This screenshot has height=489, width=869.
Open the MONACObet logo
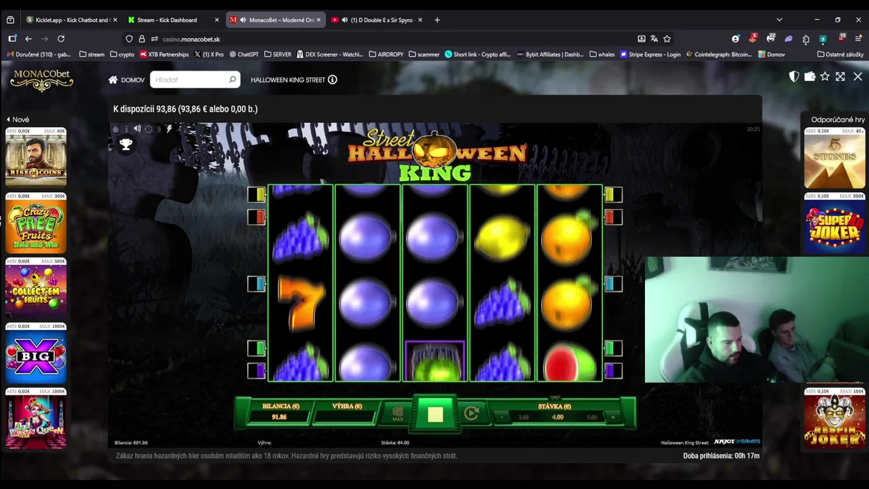(x=41, y=80)
